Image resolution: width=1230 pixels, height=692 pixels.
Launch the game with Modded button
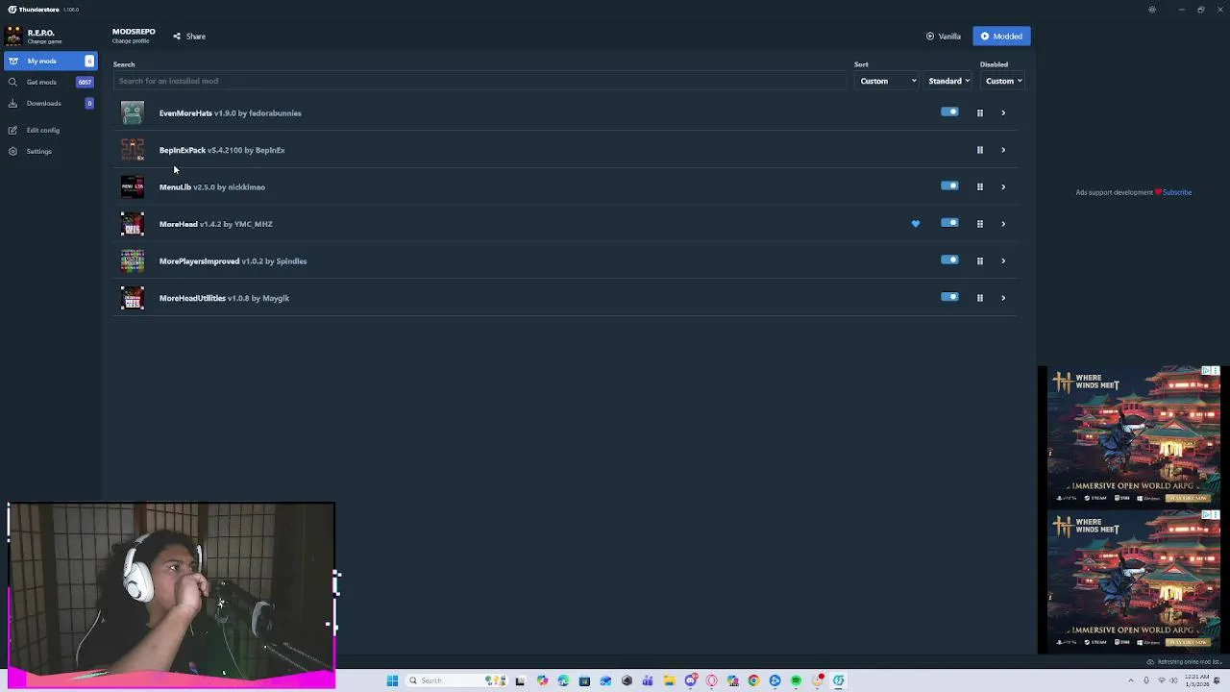click(1001, 37)
